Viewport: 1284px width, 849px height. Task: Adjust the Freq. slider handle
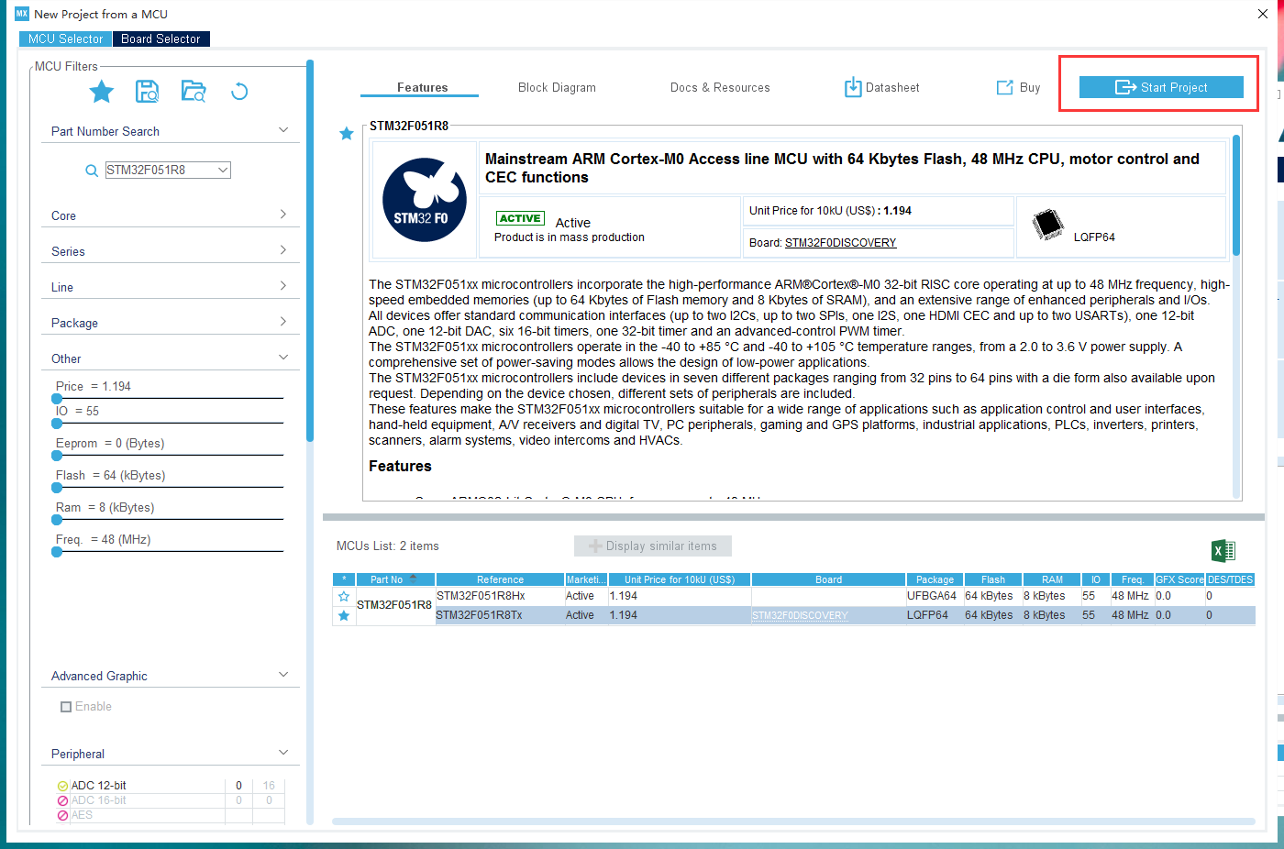[57, 552]
